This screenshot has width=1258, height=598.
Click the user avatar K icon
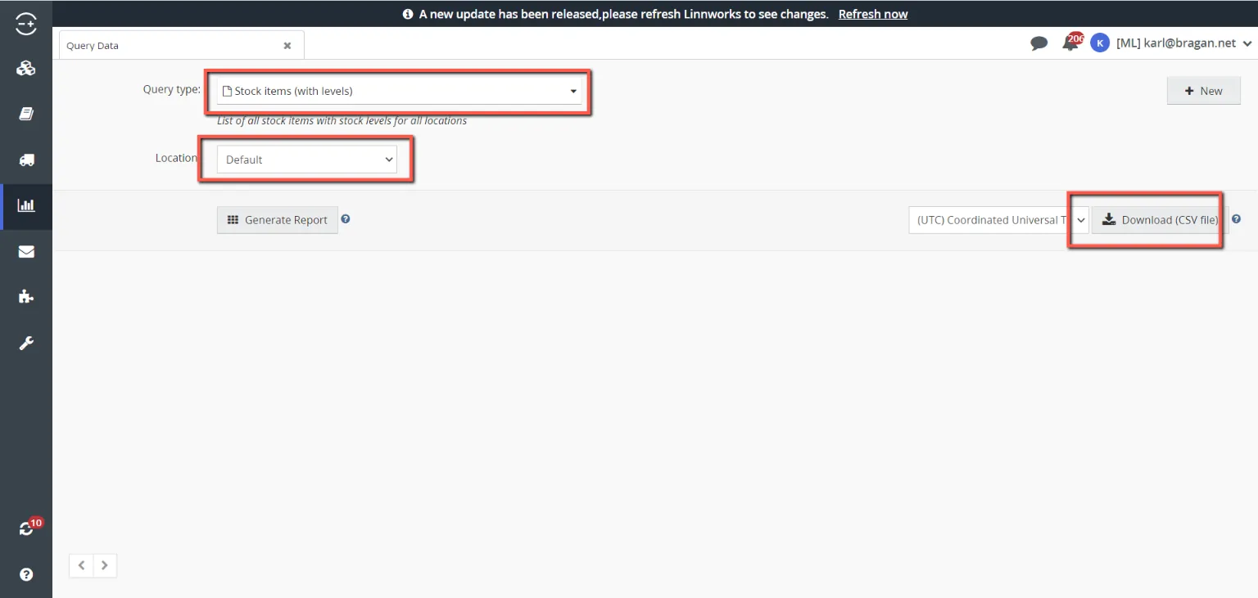click(1100, 43)
